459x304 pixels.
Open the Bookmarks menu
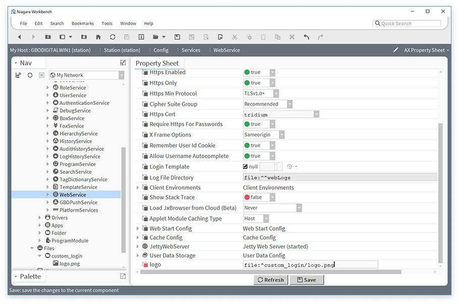83,23
